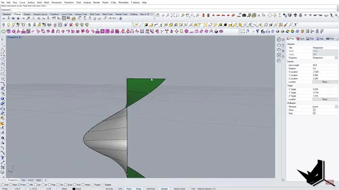Click the red car icon in toolbar
Image resolution: width=339 pixels, height=190 pixels.
point(218,15)
